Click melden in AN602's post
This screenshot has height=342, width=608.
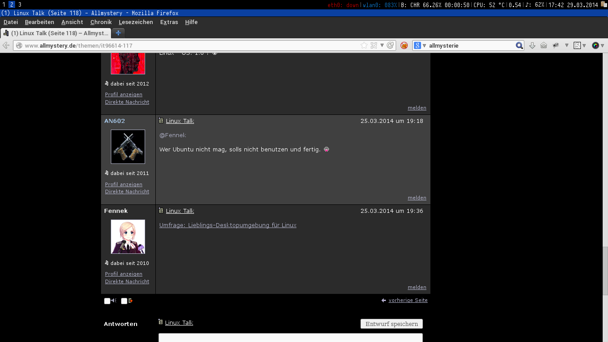click(417, 198)
